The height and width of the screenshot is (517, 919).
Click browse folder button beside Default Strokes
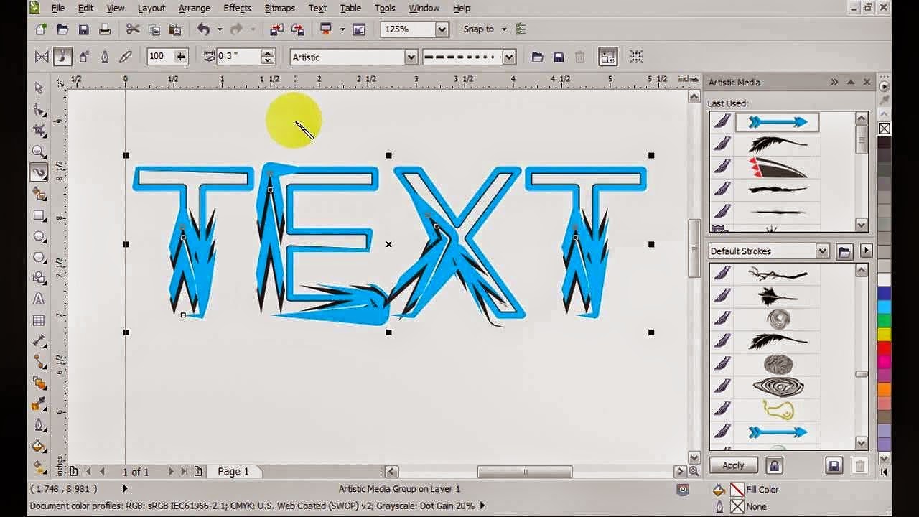coord(844,251)
